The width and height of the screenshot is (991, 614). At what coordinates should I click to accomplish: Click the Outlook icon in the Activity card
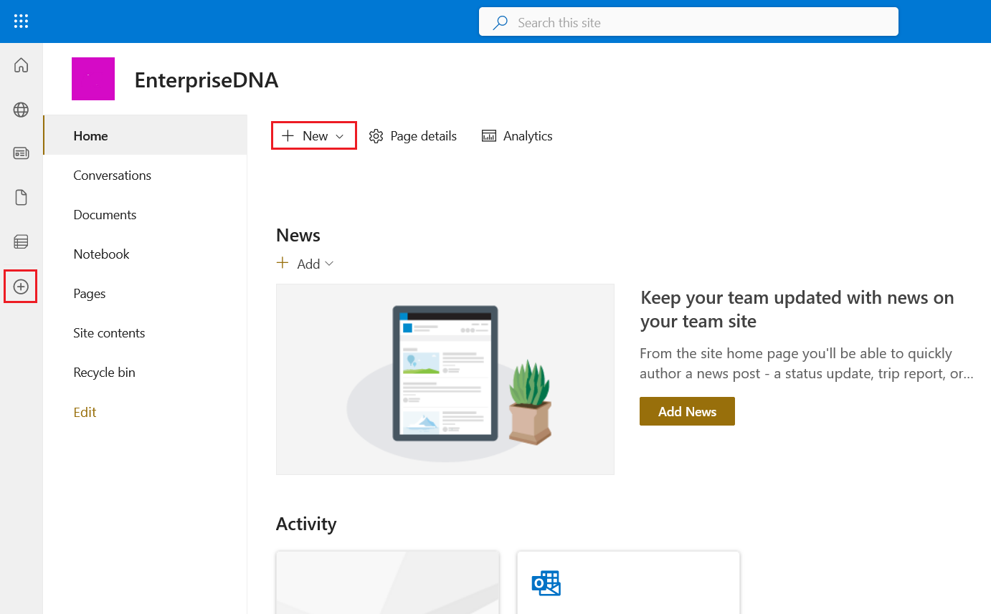click(546, 583)
